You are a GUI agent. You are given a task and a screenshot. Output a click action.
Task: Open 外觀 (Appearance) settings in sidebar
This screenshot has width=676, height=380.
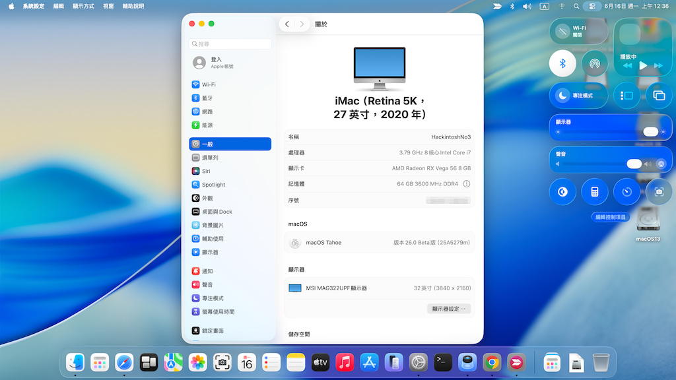(x=230, y=198)
